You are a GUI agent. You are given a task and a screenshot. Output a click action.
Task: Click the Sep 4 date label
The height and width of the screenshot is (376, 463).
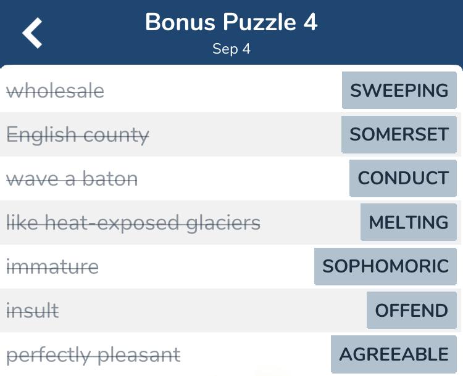coord(231,49)
